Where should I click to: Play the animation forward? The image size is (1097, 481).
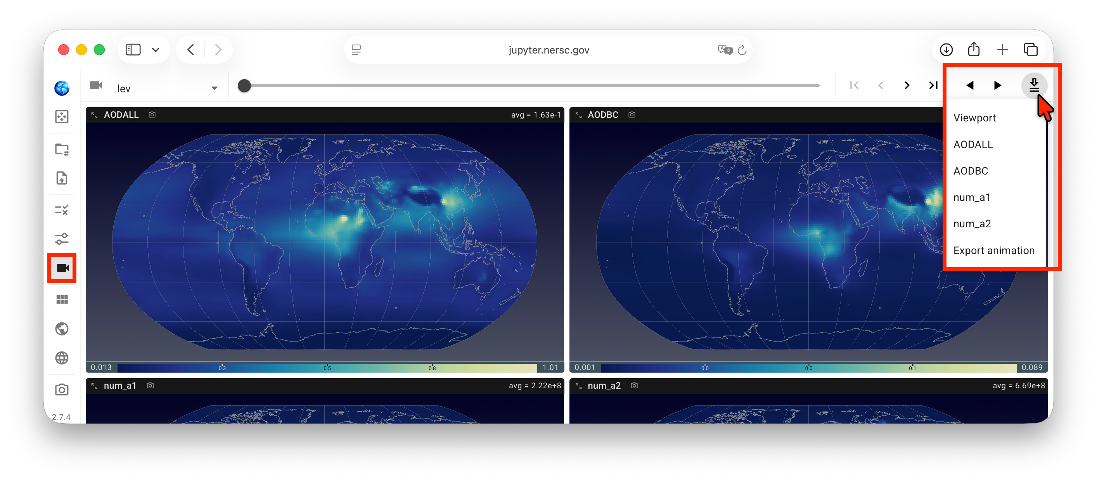coord(997,86)
